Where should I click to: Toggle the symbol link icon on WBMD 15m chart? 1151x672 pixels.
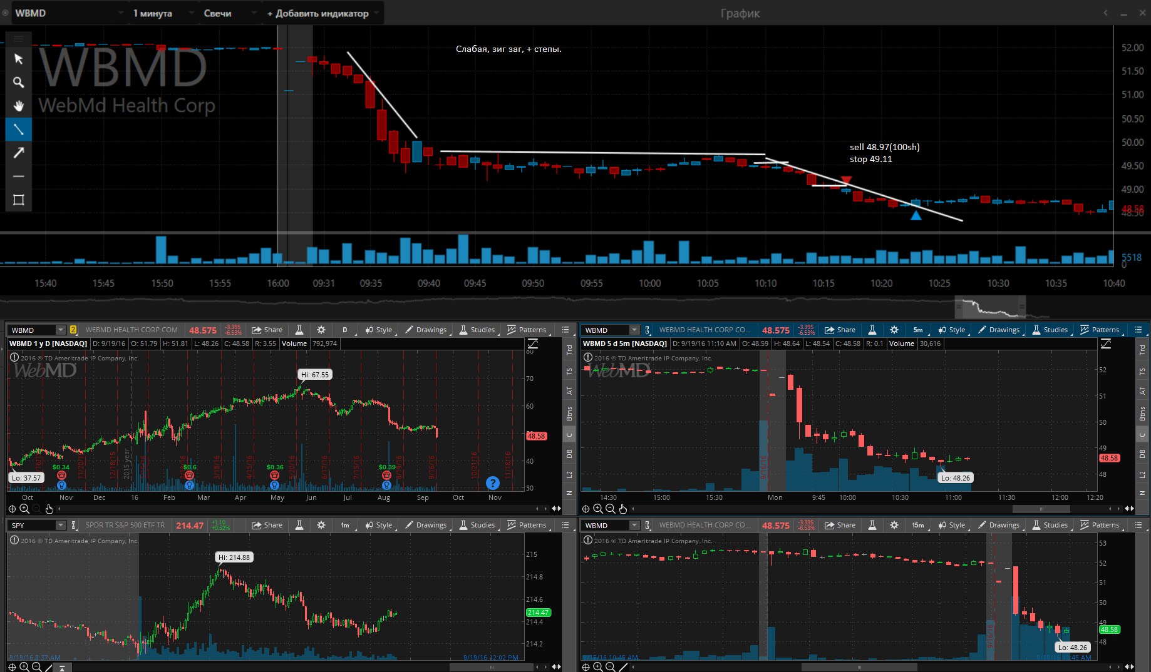click(647, 525)
